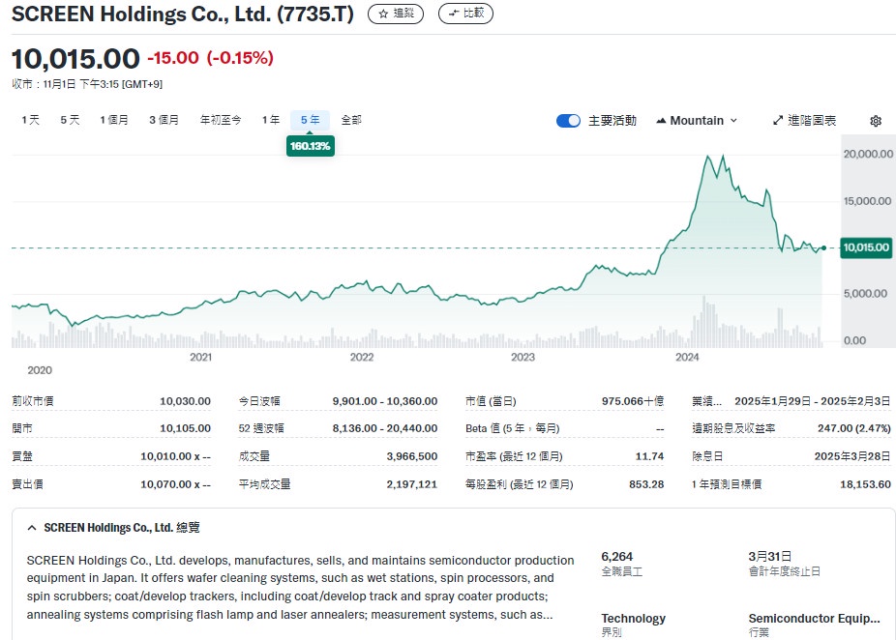
Task: Click the 賣出價 value 10,070.00 x --
Action: pyautogui.click(x=175, y=484)
